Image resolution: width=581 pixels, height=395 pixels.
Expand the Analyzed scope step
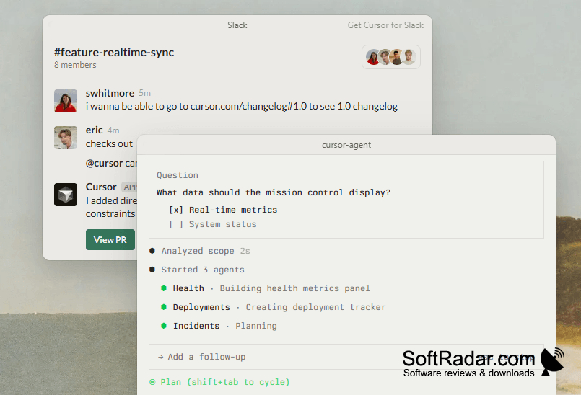(x=200, y=251)
